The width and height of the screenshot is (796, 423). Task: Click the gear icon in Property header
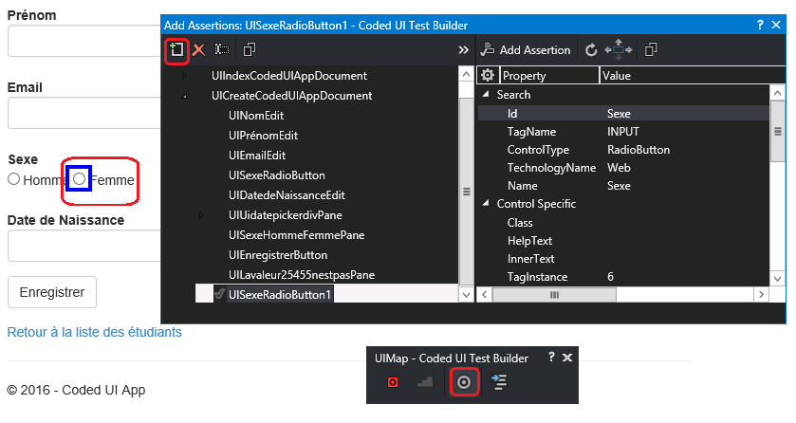pos(488,76)
